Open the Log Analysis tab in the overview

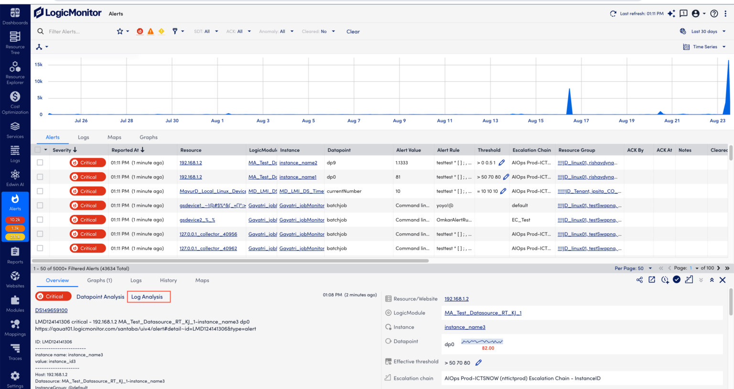pos(149,297)
